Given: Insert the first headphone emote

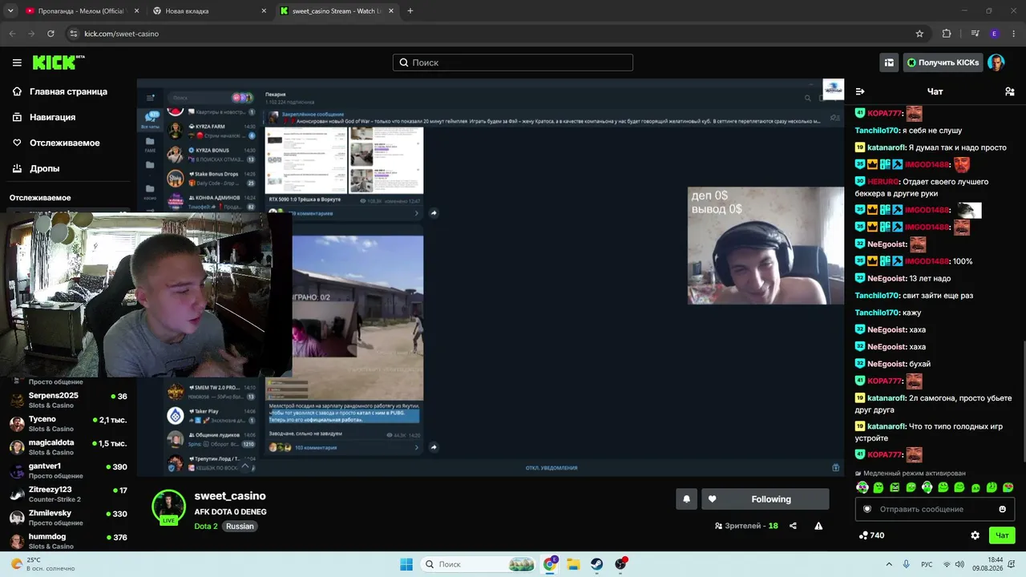Looking at the screenshot, I should 862,487.
